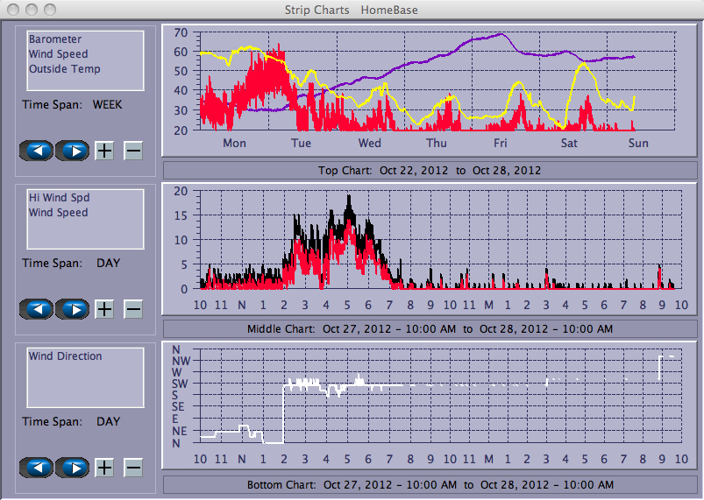Select Outside Temp in the top list

tap(64, 69)
